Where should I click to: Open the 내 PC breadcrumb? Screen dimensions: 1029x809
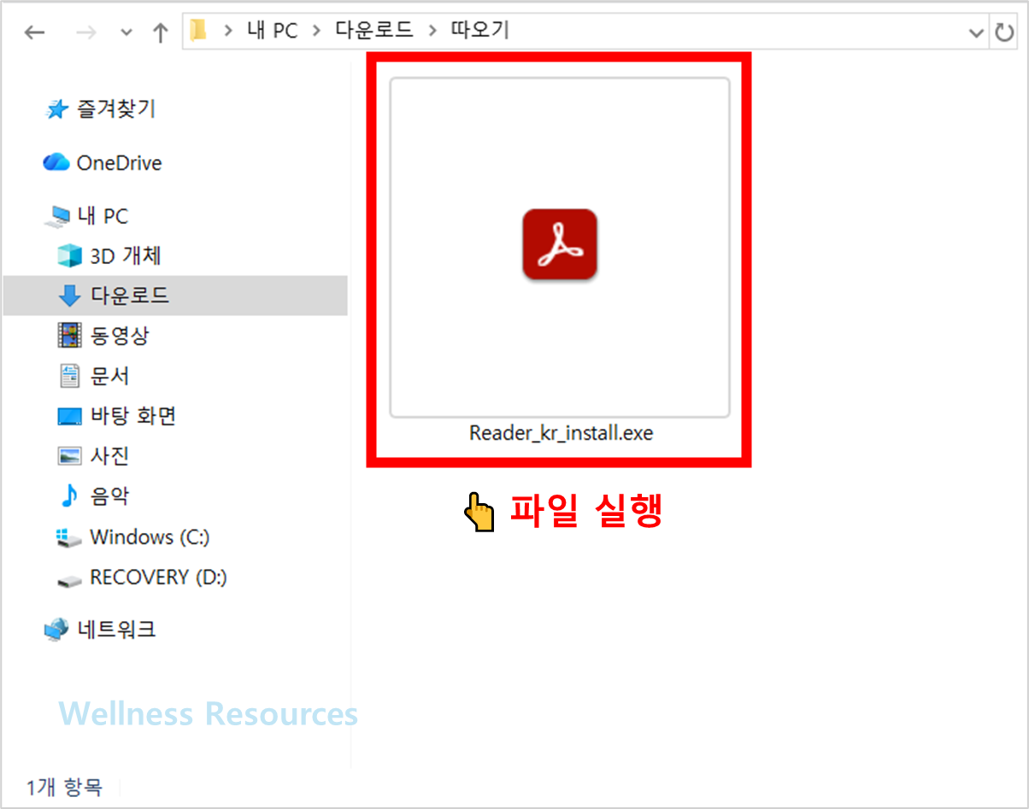click(272, 32)
